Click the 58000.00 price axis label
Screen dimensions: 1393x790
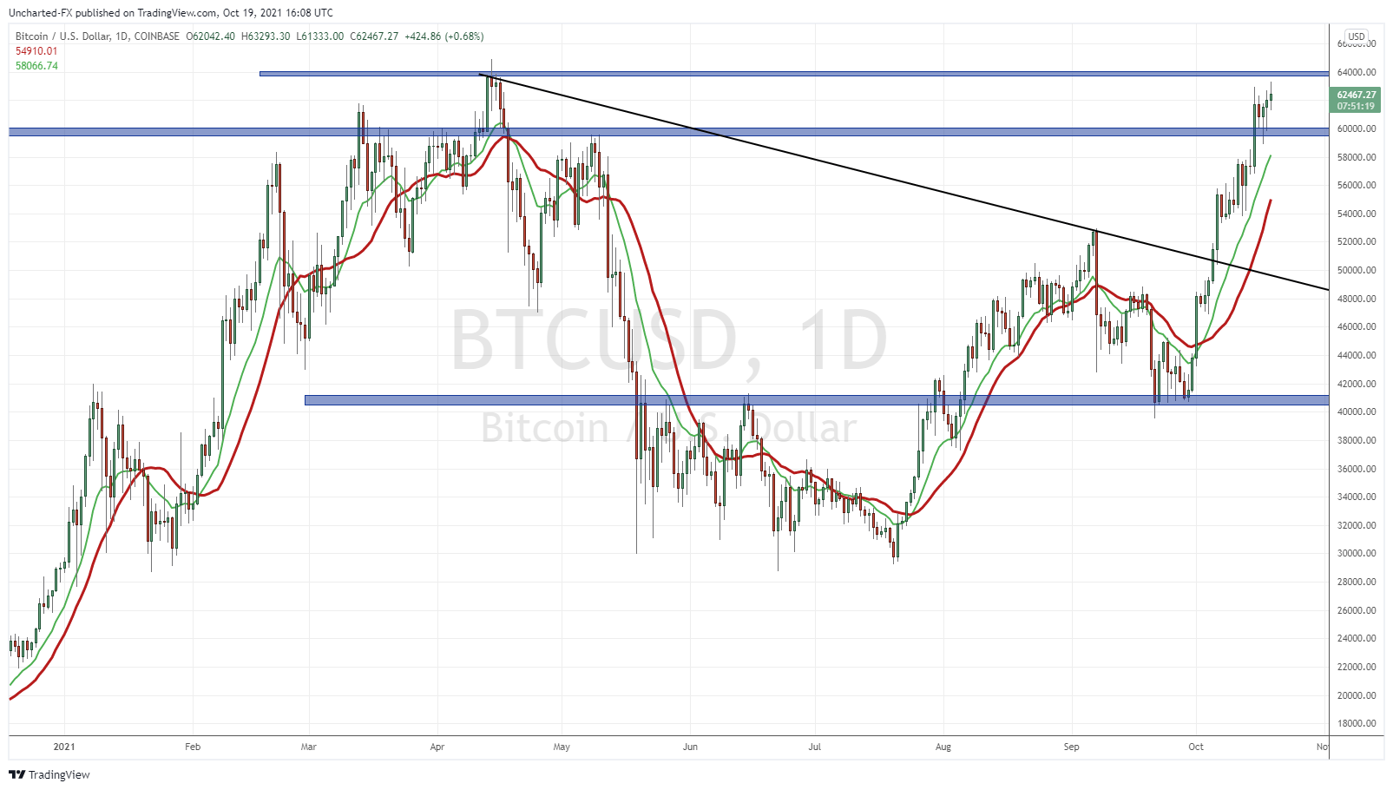point(1357,157)
